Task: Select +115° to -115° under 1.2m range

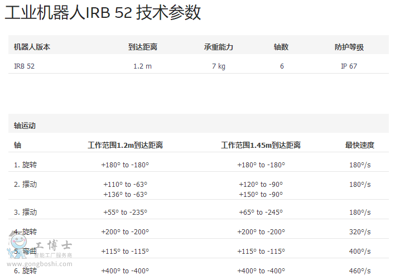Action: pos(125,252)
